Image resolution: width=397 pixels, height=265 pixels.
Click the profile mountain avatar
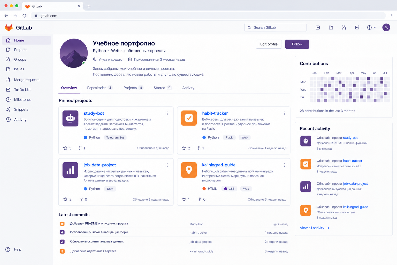[x=74, y=53]
